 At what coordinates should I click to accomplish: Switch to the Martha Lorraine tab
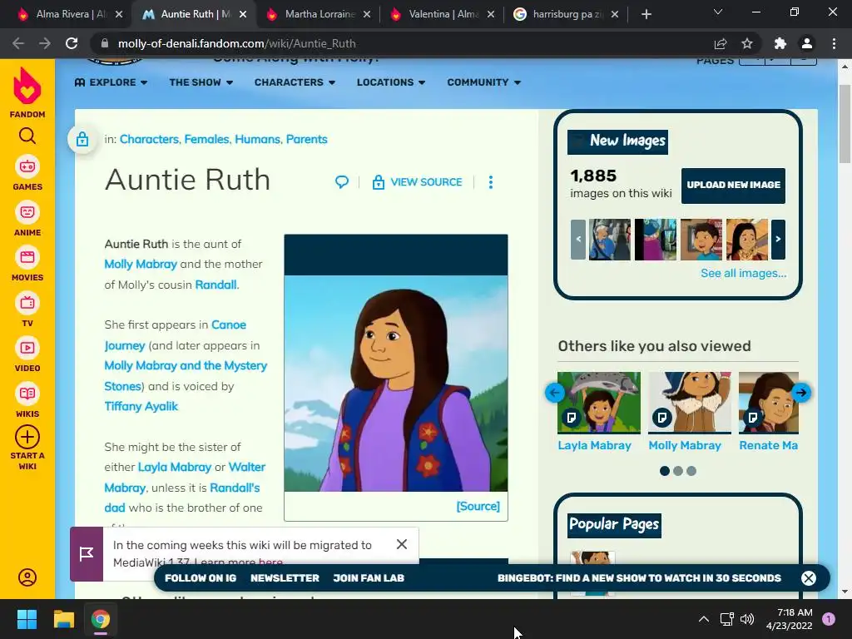point(318,14)
